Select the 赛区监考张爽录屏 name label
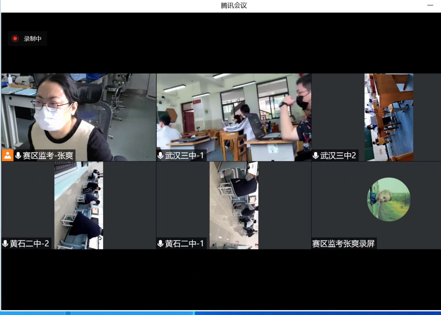 [343, 244]
